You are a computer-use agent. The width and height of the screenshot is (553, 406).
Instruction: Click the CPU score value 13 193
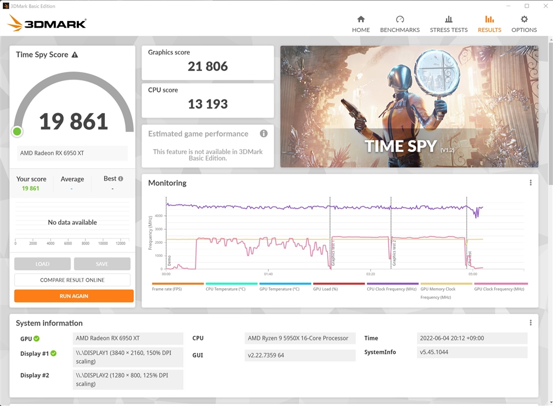(208, 104)
